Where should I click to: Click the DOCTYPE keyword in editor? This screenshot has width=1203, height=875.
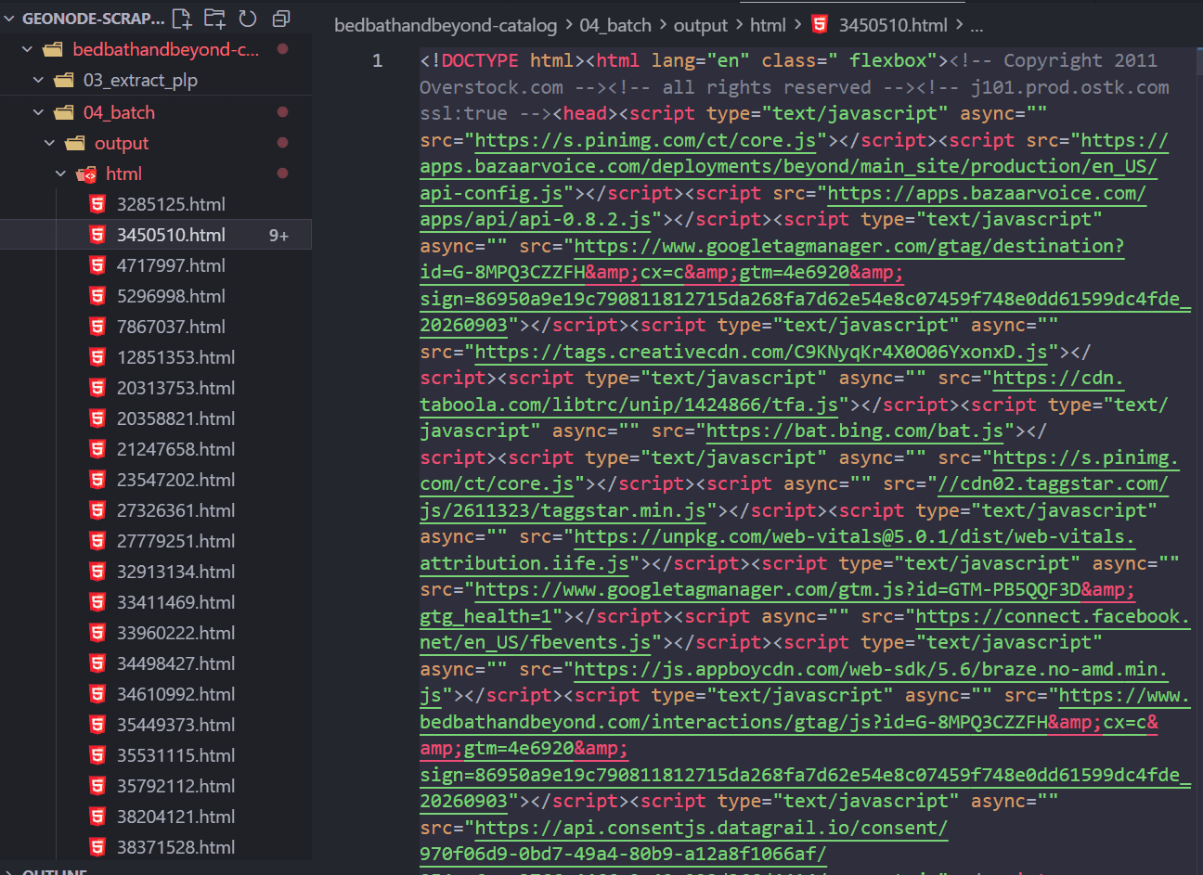tap(480, 60)
